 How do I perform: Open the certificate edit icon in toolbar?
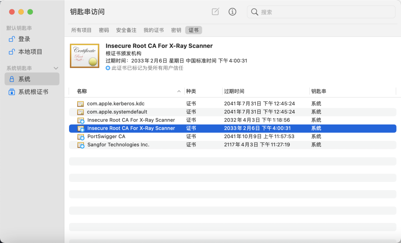click(x=215, y=11)
